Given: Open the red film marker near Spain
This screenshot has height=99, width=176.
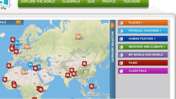Looking at the screenshot, I should (9, 66).
